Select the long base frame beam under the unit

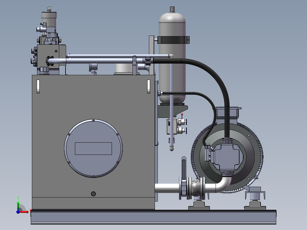pyautogui.click(x=153, y=217)
